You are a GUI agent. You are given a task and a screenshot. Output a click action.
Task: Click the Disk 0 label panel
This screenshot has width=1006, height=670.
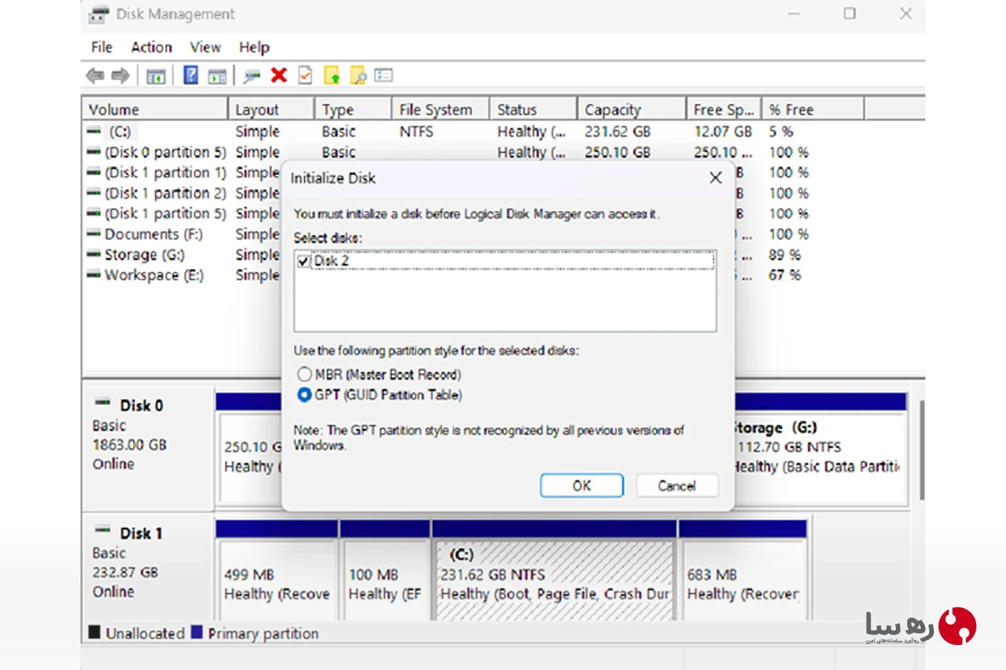147,448
